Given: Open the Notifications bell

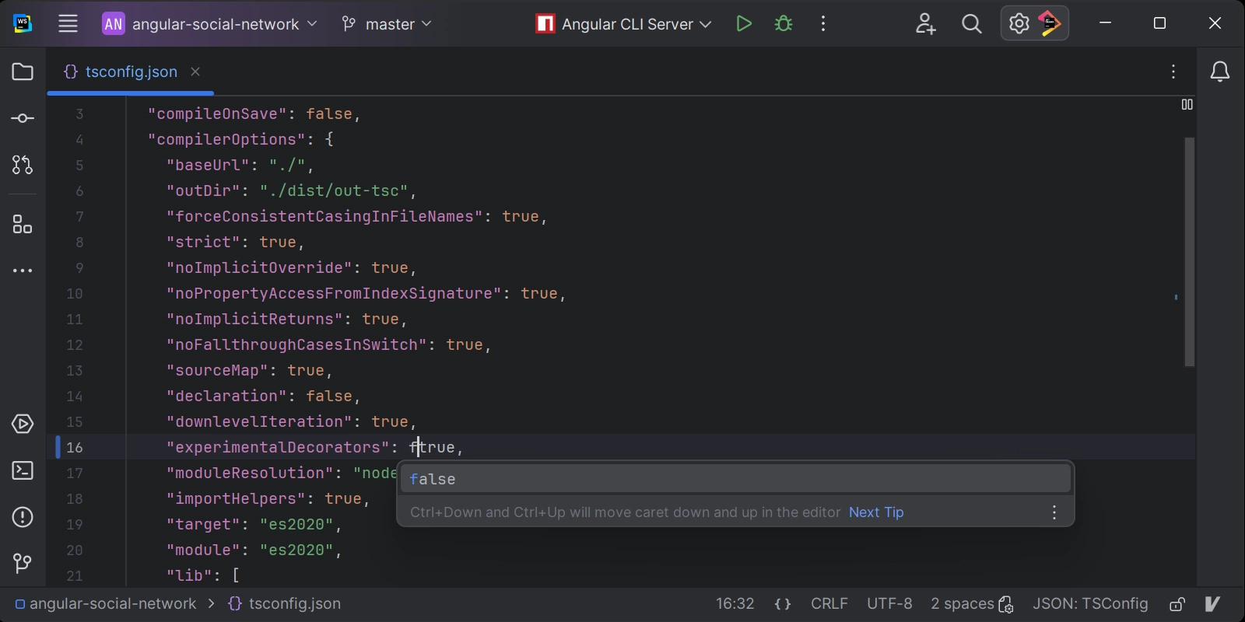Looking at the screenshot, I should [x=1220, y=72].
